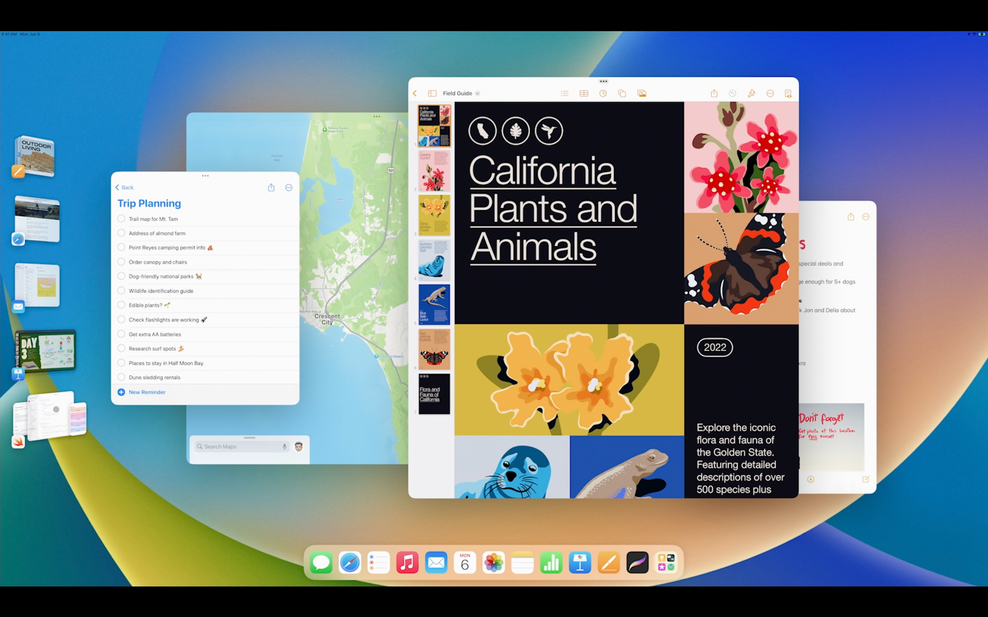Screen dimensions: 988x617
Task: Open Procreate from the dock
Action: (637, 563)
